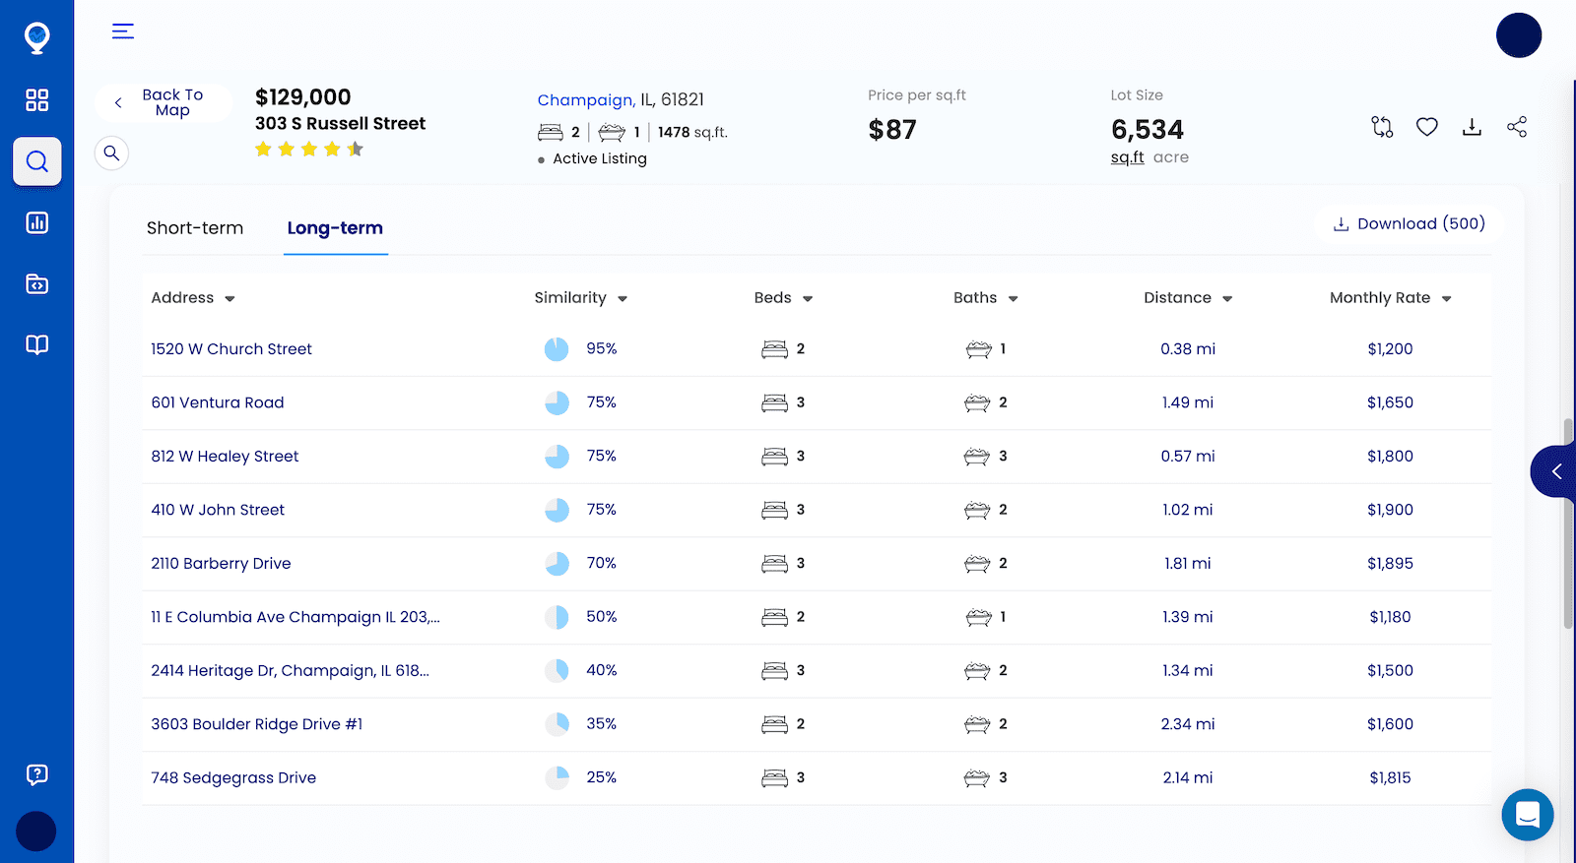Screen dimensions: 1576x863
Task: Expand the right side panel chevron
Action: (1555, 471)
